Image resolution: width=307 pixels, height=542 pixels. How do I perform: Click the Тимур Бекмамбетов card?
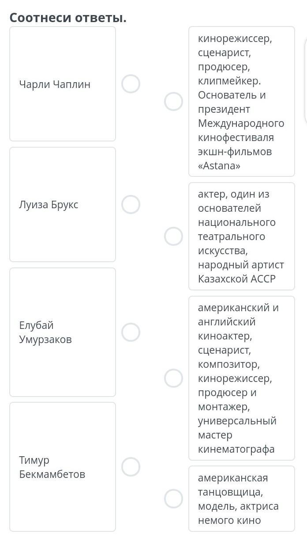63,467
